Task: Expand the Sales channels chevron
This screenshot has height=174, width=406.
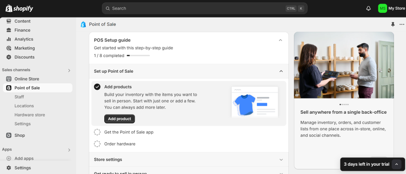Action: click(x=69, y=70)
